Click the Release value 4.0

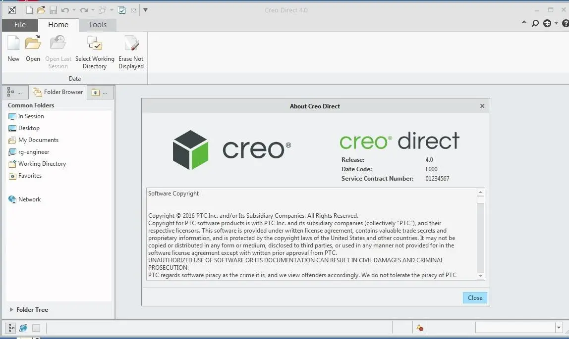(x=429, y=160)
